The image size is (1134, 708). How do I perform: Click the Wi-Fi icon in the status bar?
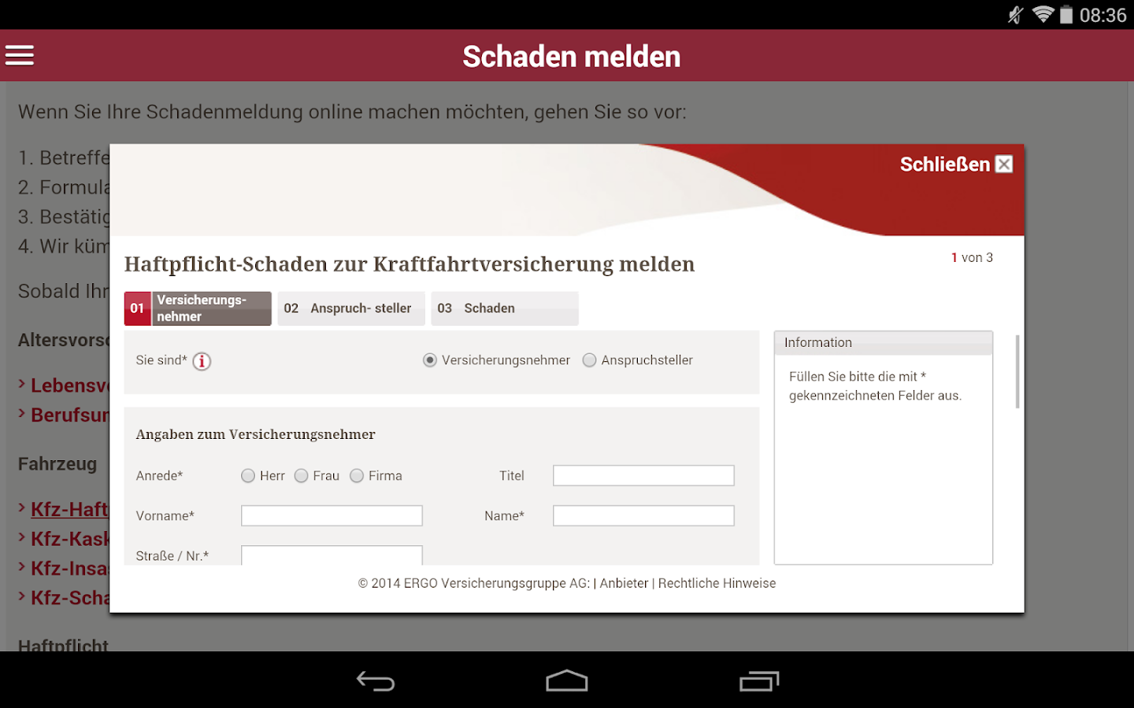pyautogui.click(x=1042, y=13)
